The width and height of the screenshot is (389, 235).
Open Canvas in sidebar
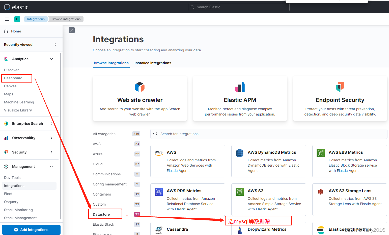(x=10, y=86)
